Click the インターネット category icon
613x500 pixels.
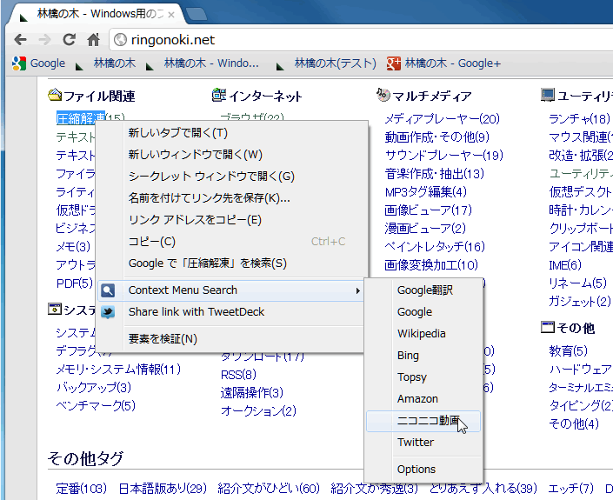[219, 95]
